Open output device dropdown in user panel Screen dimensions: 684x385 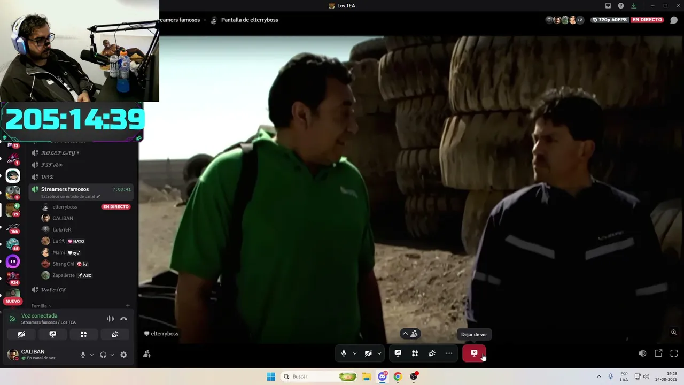click(112, 355)
